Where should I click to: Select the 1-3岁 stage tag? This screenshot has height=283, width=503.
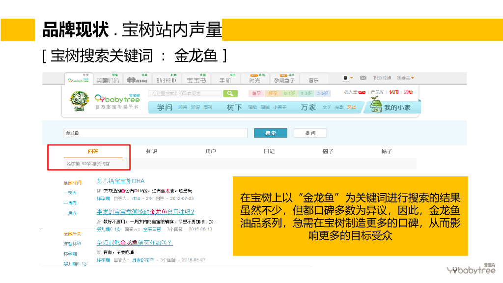point(306,93)
